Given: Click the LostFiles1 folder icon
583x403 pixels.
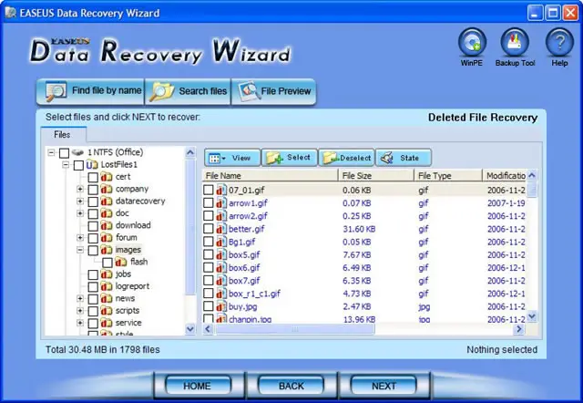Looking at the screenshot, I should click(x=92, y=164).
